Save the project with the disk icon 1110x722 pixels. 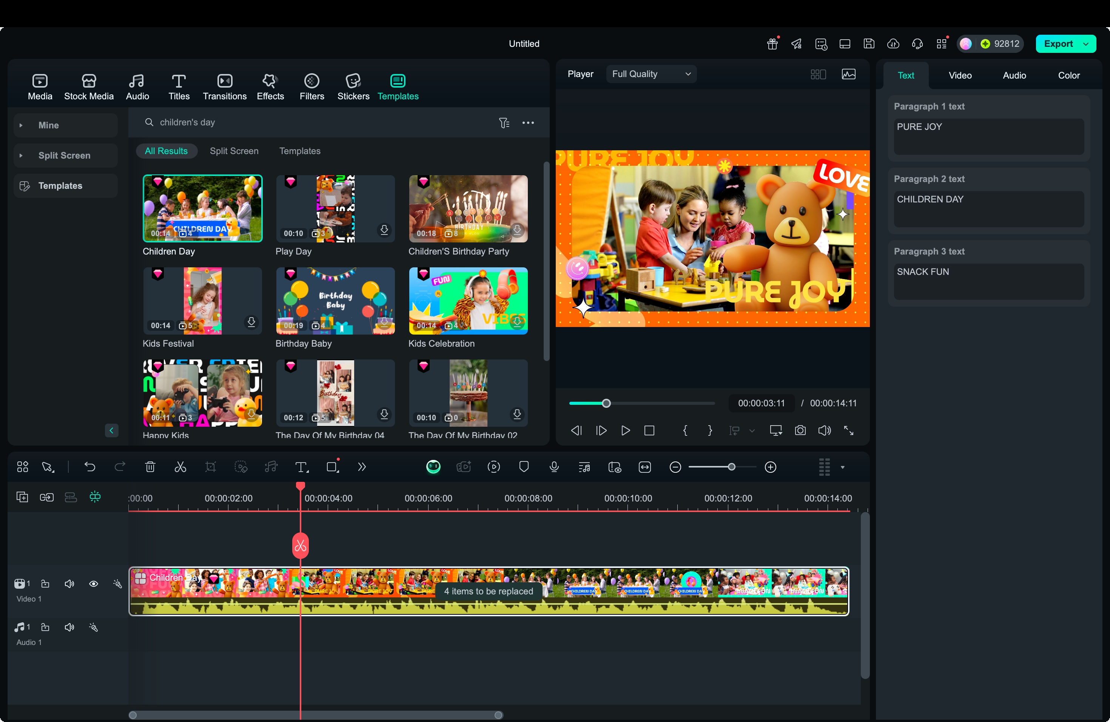click(868, 43)
